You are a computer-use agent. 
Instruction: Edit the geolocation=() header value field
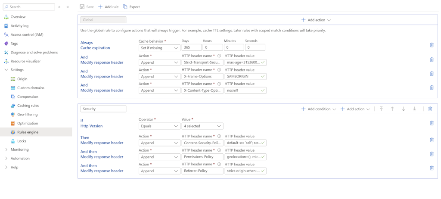tap(245, 157)
